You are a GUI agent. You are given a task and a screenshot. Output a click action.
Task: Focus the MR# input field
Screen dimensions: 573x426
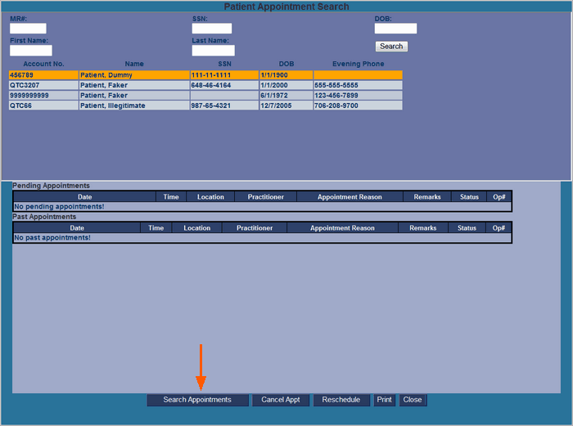coord(28,29)
